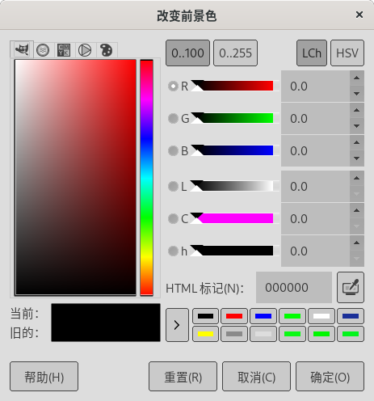
Task: Click the C value input field
Action: tap(316, 219)
